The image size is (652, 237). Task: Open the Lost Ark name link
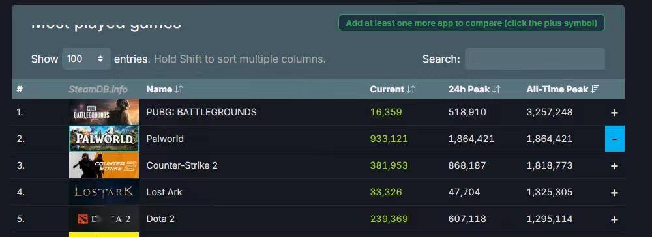click(x=164, y=192)
